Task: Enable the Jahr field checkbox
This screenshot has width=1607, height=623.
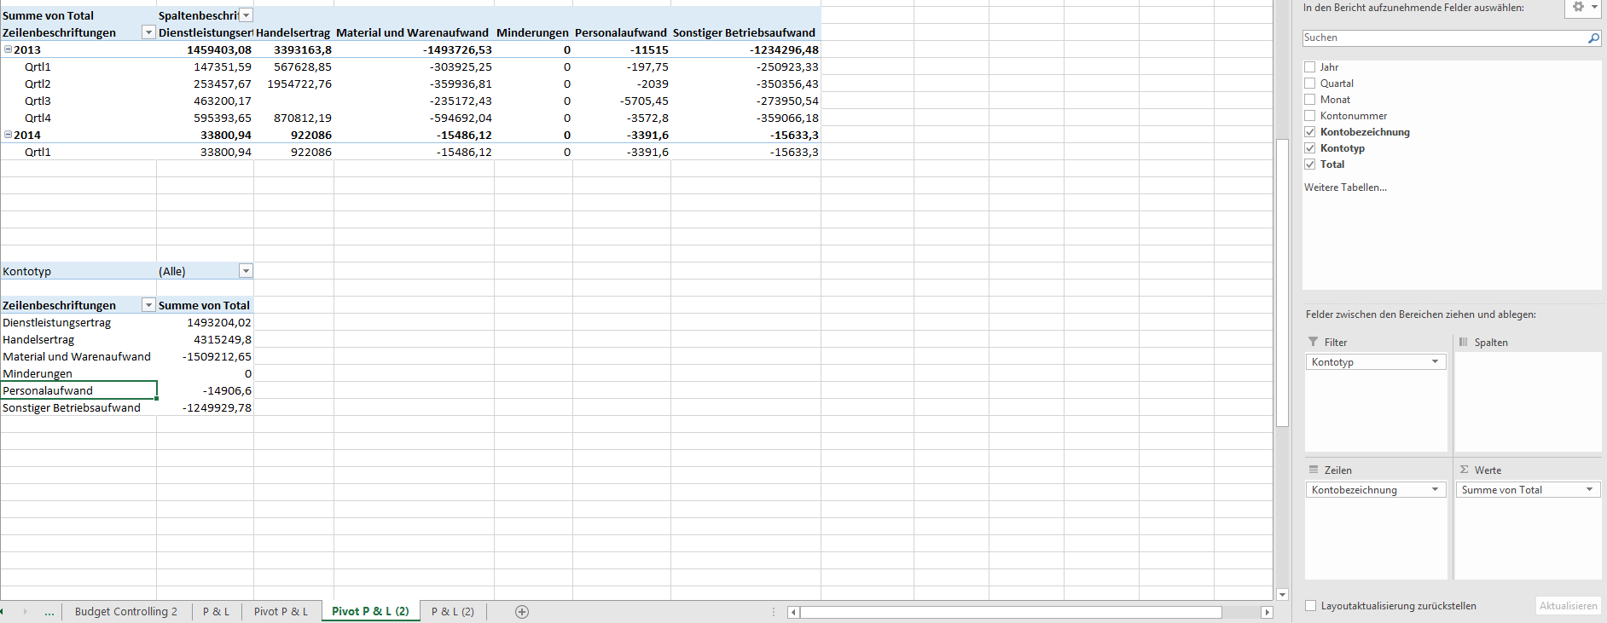Action: point(1310,67)
